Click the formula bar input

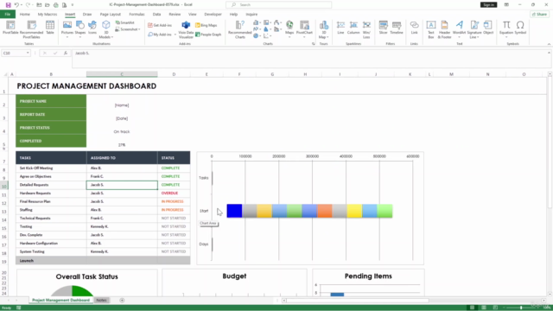point(309,59)
